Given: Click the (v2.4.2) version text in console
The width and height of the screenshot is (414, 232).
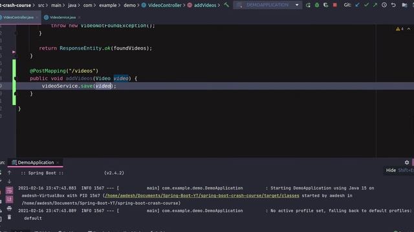Looking at the screenshot, I should click(114, 173).
